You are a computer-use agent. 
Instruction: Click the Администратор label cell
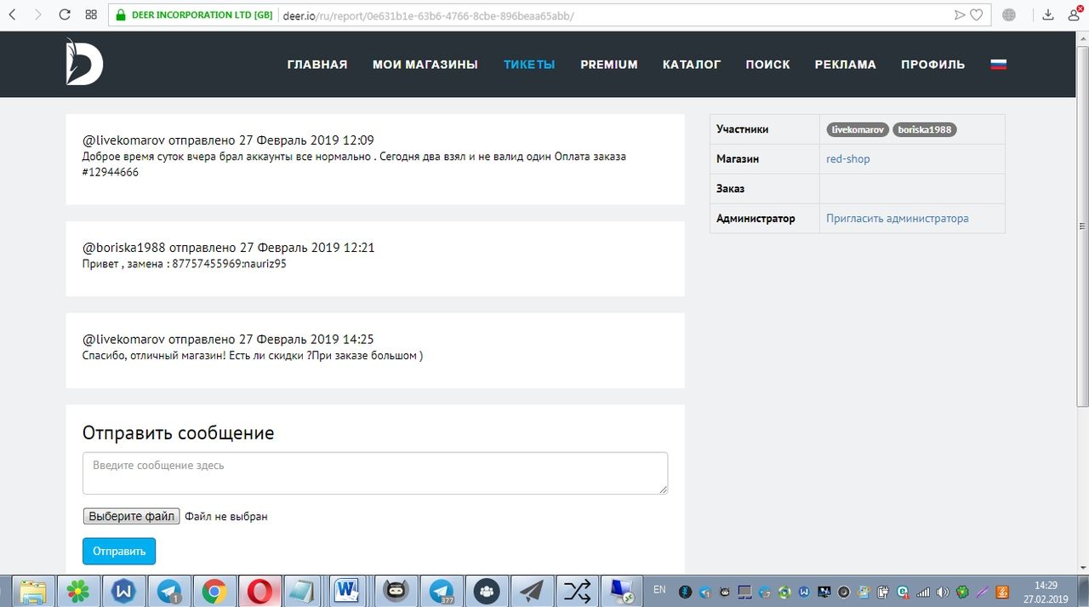tap(755, 219)
